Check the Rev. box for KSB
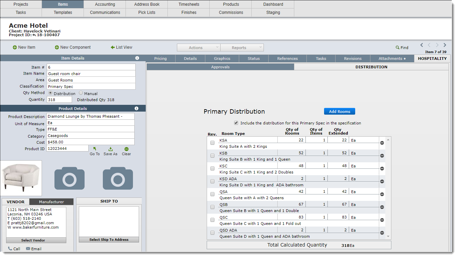 [212, 156]
